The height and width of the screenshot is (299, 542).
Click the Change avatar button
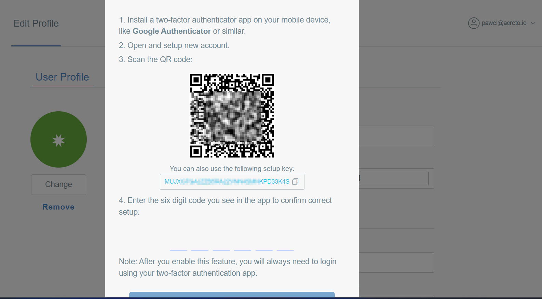[x=58, y=185]
